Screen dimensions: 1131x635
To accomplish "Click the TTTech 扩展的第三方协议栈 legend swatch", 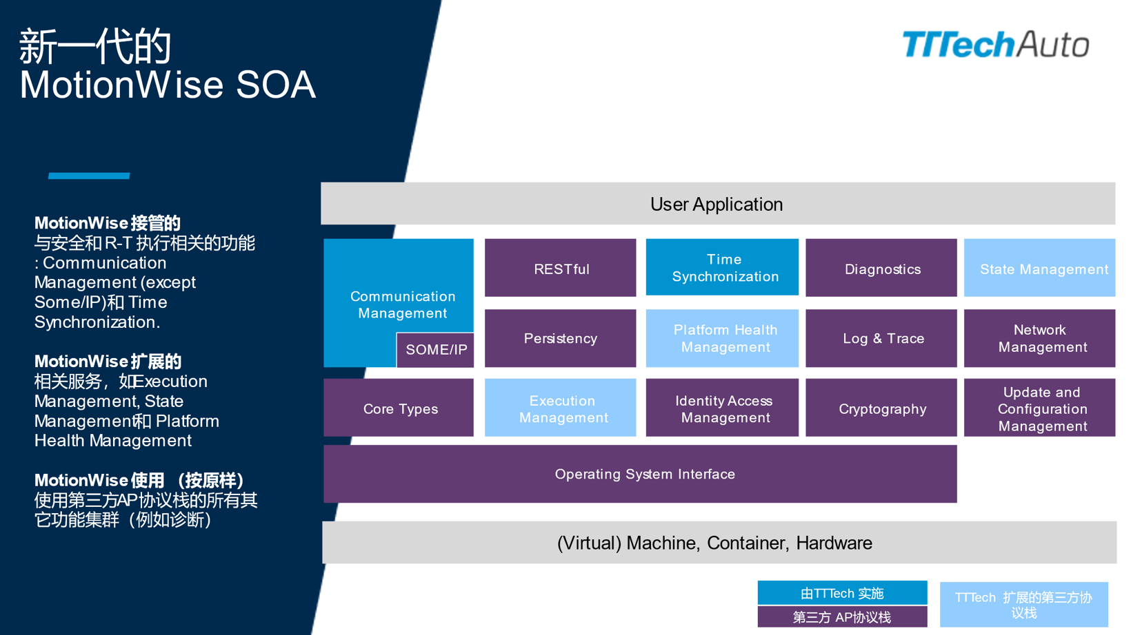I will click(x=1024, y=605).
